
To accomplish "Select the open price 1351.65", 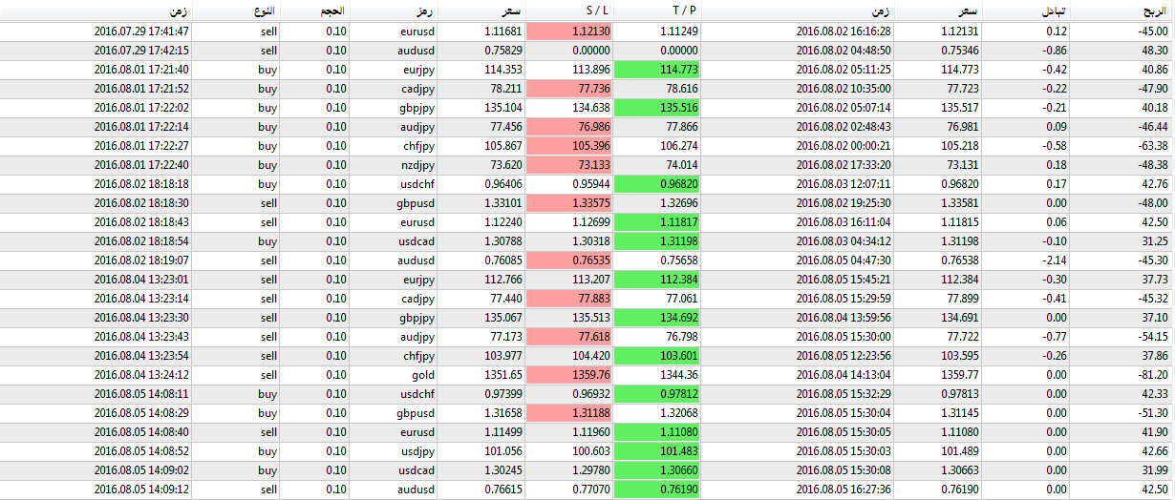I will coord(503,374).
